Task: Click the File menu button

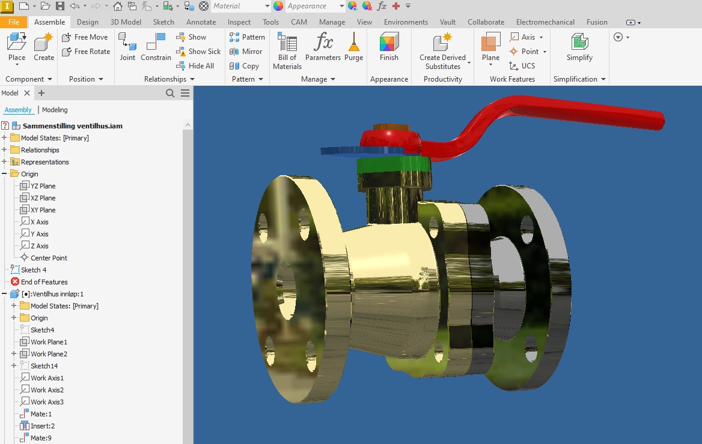Action: click(x=14, y=22)
